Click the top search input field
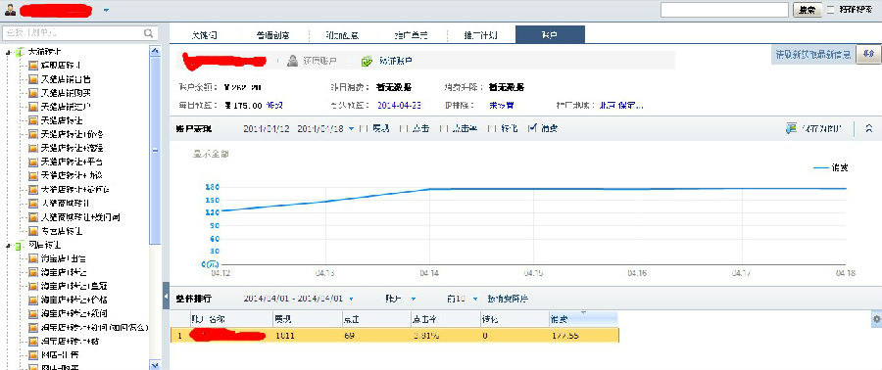 [x=724, y=10]
